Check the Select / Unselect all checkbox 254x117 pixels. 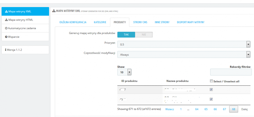pos(211,81)
